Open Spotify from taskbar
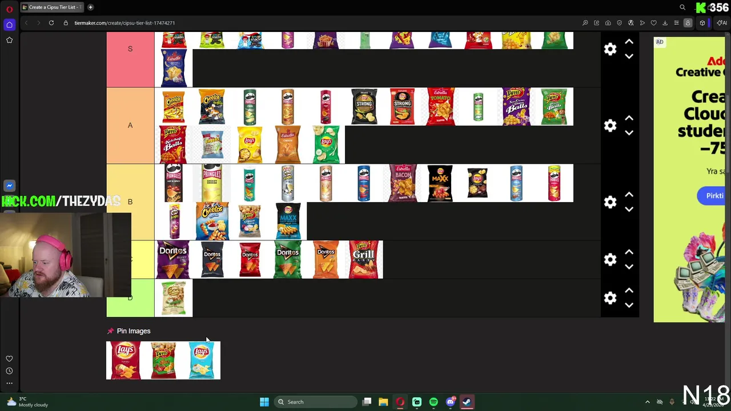The image size is (731, 411). (x=433, y=402)
